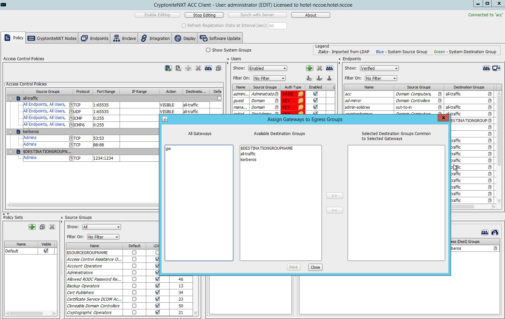Click the Save button in dialog

pyautogui.click(x=293, y=267)
